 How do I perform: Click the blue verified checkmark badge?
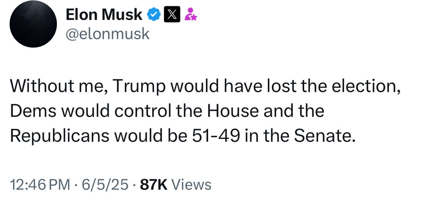[153, 14]
